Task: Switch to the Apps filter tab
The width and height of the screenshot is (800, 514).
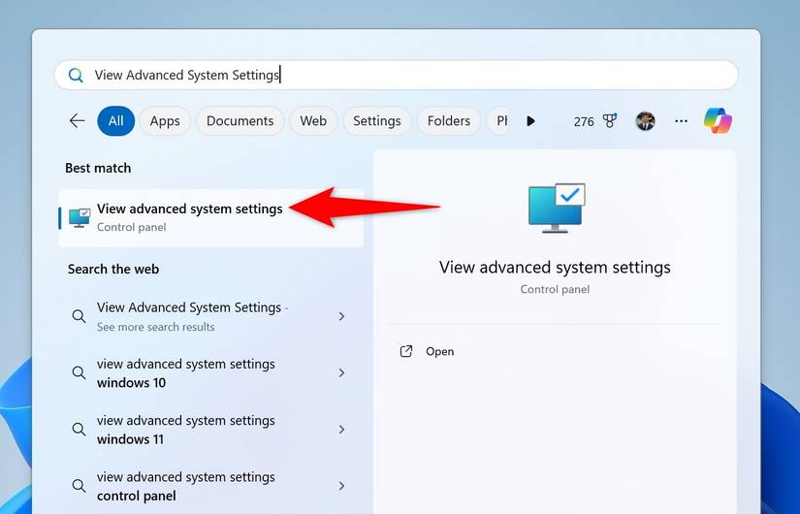Action: click(165, 121)
